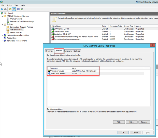Select Health Policies tree item
Screen dimensions: 158x138
click(x=16, y=32)
